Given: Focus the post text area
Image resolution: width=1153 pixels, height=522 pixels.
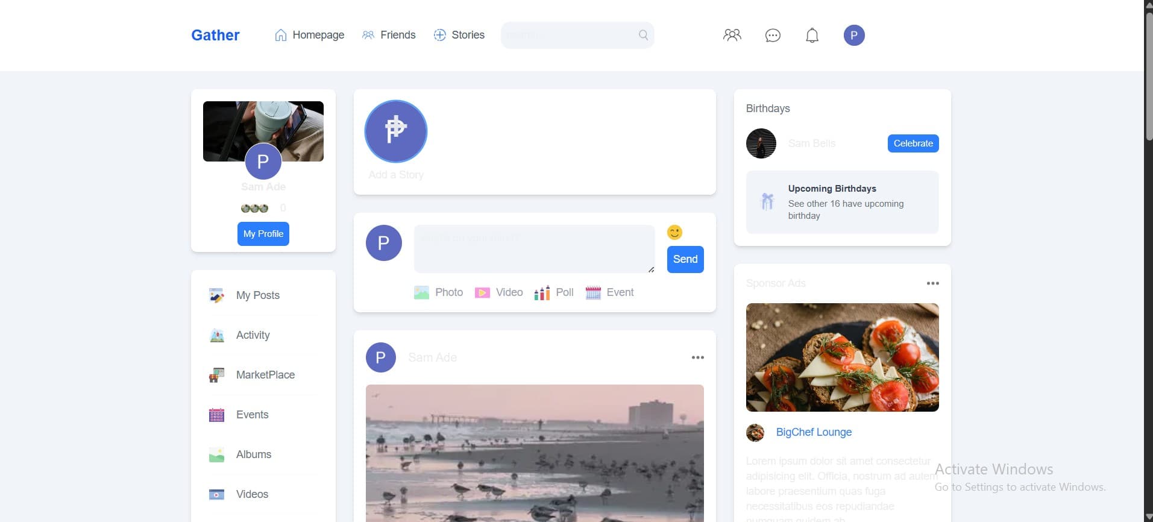Looking at the screenshot, I should pyautogui.click(x=535, y=249).
